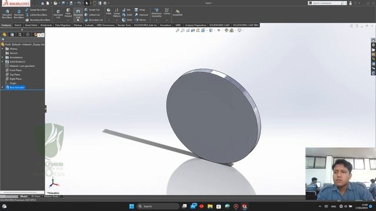Click the Zoom to Fit icon

177,30
